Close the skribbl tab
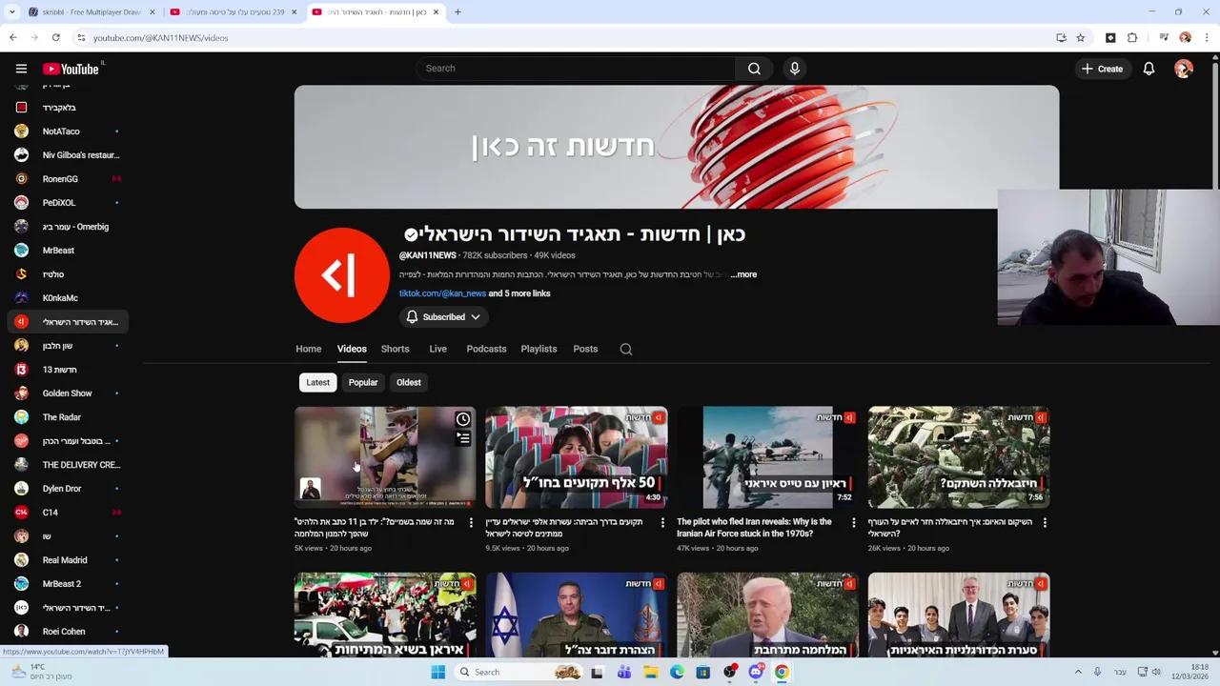This screenshot has height=686, width=1220. (x=152, y=12)
